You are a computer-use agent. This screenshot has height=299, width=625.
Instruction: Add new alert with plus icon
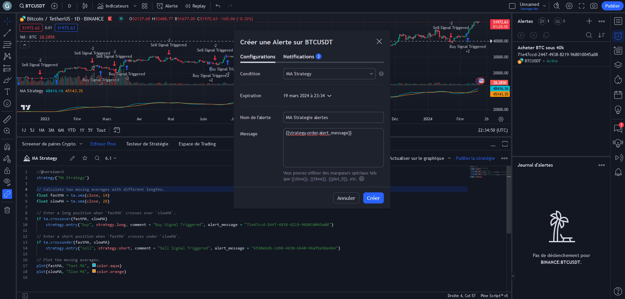pos(589,21)
